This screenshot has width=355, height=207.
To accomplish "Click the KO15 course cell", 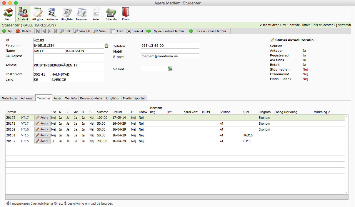I will coord(246,141).
